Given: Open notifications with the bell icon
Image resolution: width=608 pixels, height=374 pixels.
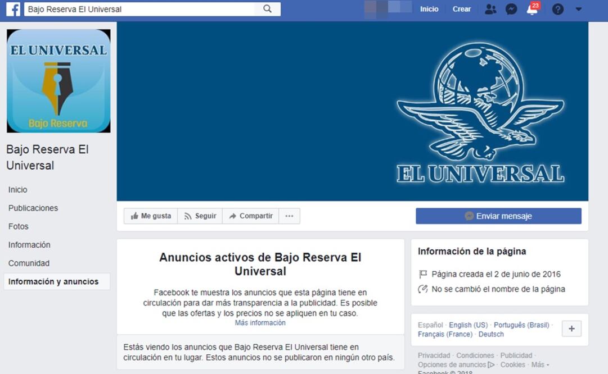Looking at the screenshot, I should 531,8.
